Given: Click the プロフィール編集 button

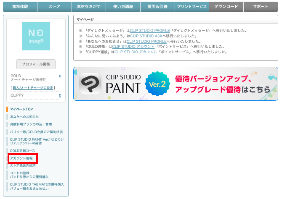Looking at the screenshot, I should pos(36,64).
